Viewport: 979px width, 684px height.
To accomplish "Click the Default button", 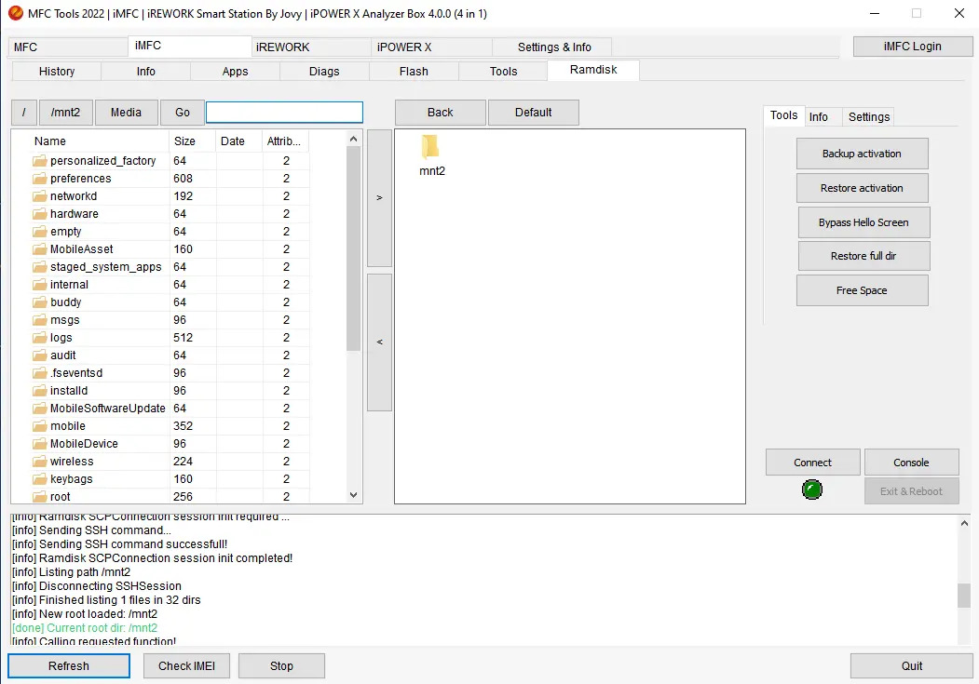I will pos(533,113).
